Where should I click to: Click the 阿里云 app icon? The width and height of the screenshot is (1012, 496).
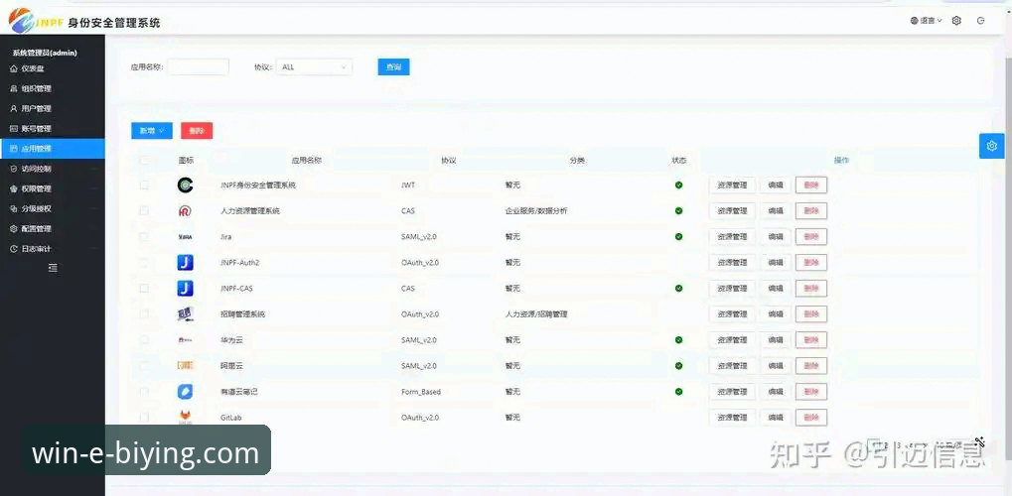[x=186, y=366]
